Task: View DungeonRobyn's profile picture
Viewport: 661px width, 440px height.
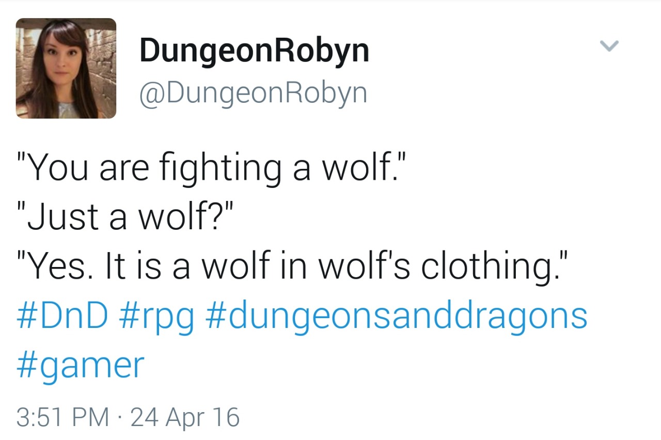Action: click(x=66, y=68)
